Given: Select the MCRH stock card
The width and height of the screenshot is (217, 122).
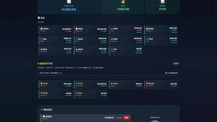Looking at the screenshot, I should pos(161,30).
